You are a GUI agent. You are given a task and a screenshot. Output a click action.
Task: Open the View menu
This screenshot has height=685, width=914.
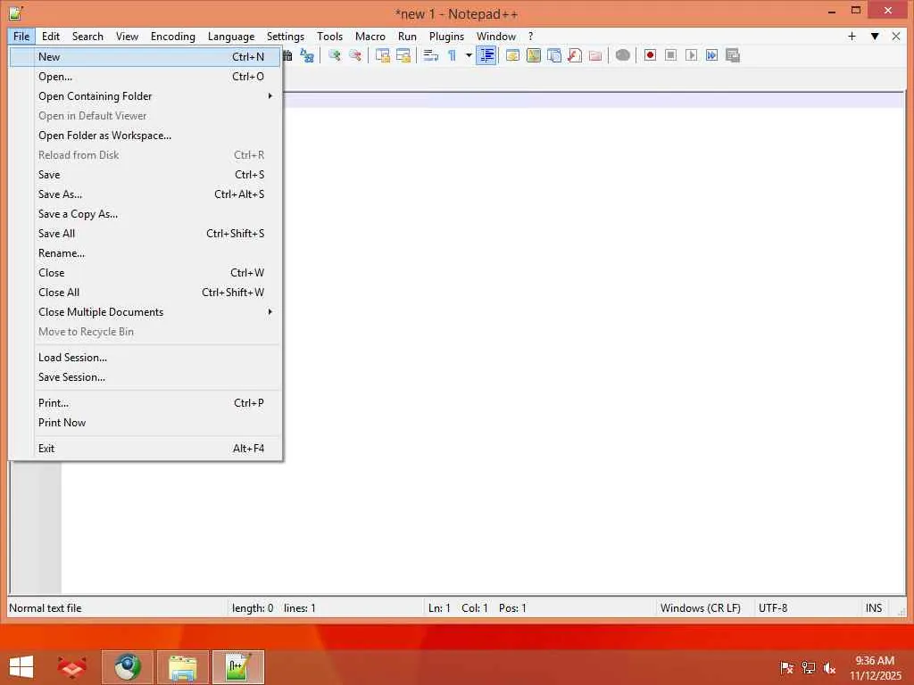pyautogui.click(x=127, y=36)
